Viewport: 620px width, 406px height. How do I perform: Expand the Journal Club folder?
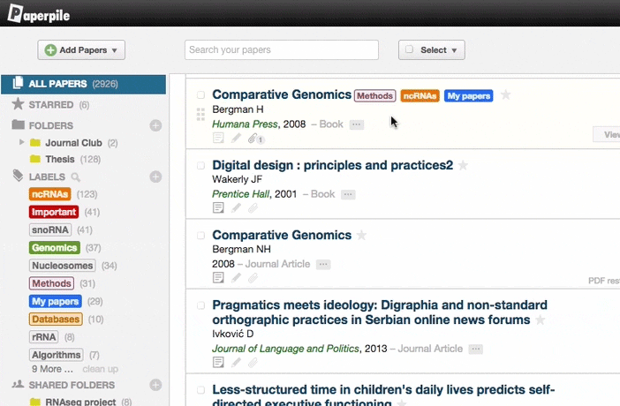pyautogui.click(x=22, y=142)
